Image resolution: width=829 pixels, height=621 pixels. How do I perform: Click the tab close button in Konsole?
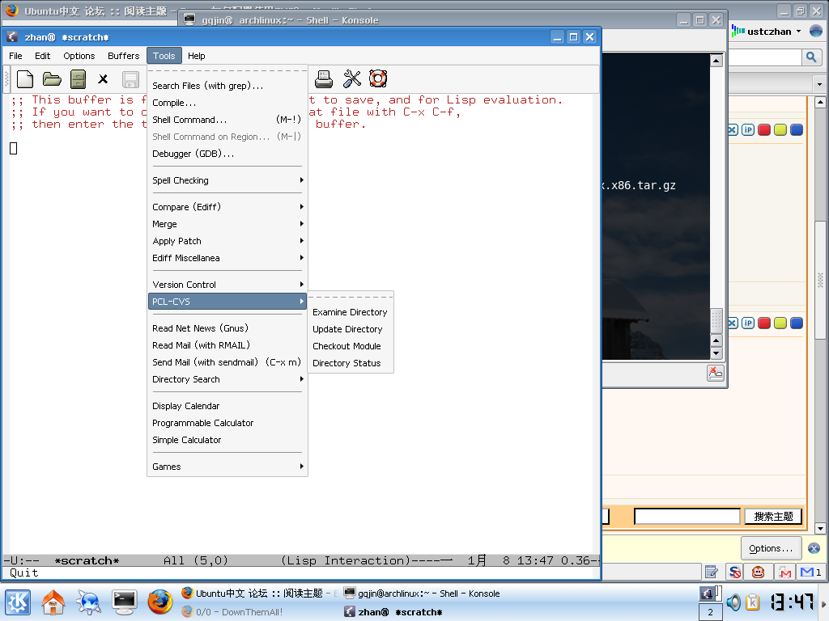(x=716, y=373)
